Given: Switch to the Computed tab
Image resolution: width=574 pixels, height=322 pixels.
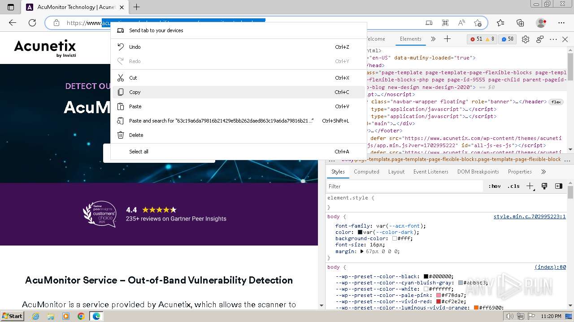Looking at the screenshot, I should pyautogui.click(x=366, y=172).
